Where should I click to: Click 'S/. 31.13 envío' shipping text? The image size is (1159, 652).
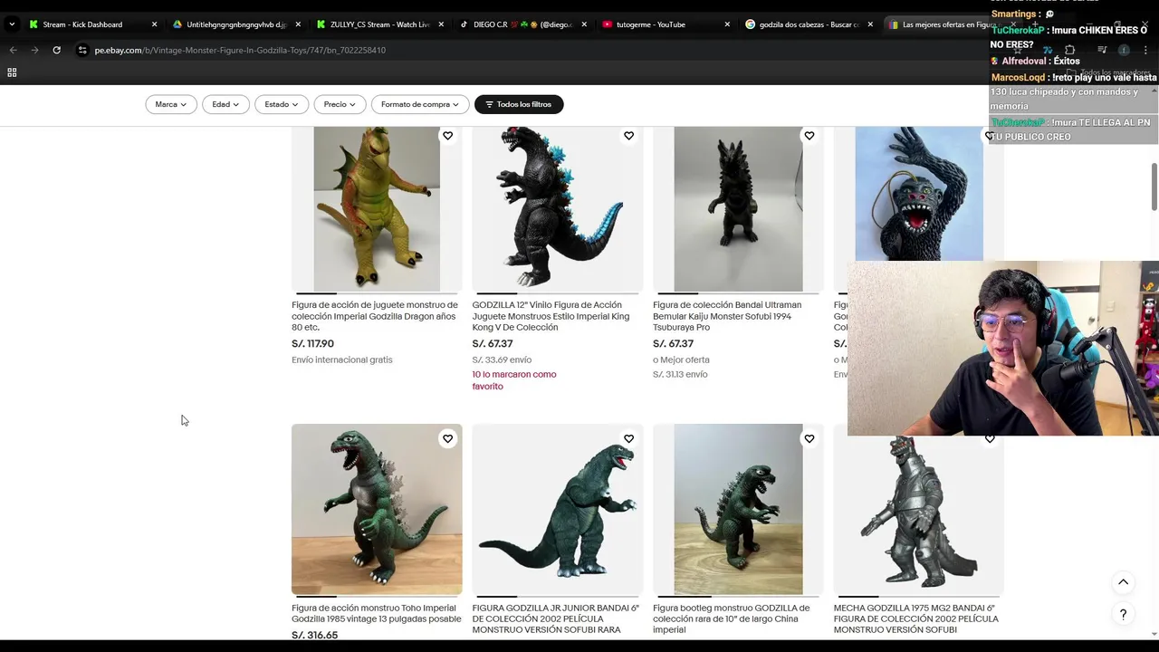680,374
